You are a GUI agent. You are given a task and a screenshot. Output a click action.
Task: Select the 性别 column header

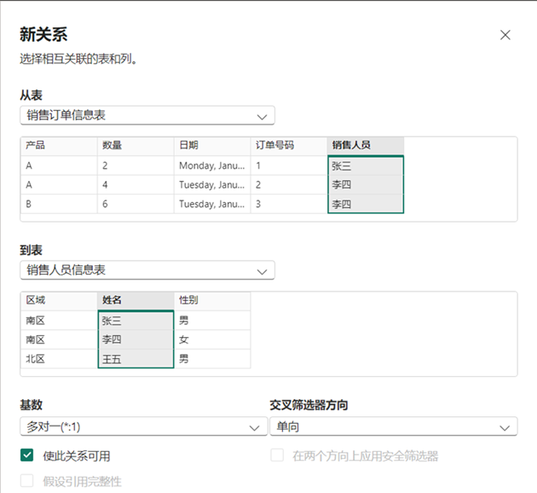[x=211, y=300]
